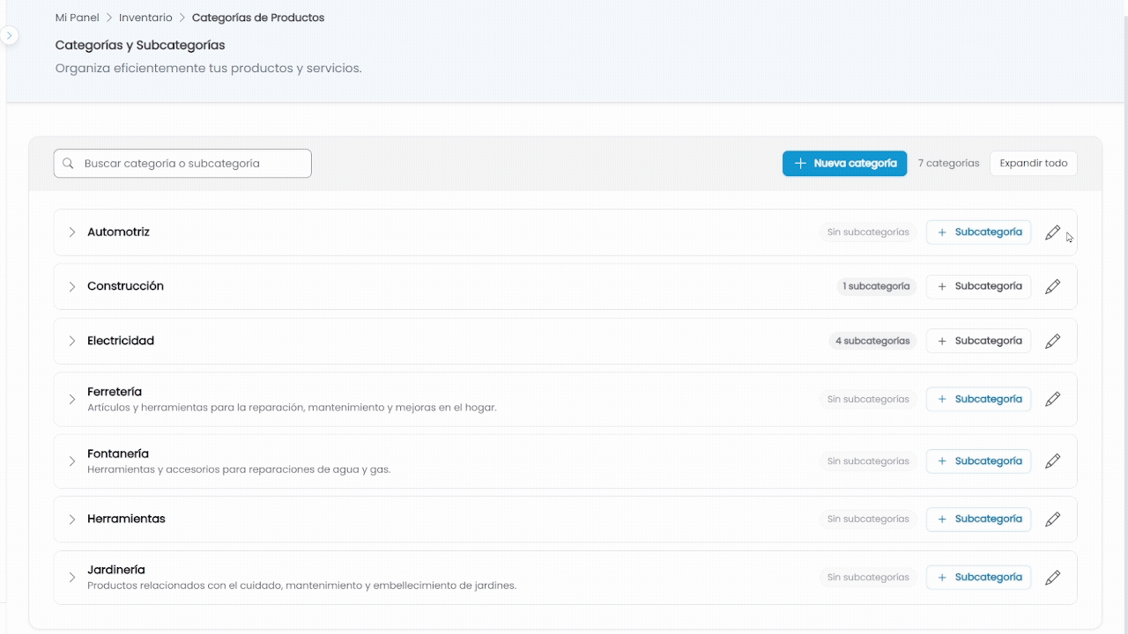Expand the Fontanería category row

[72, 461]
